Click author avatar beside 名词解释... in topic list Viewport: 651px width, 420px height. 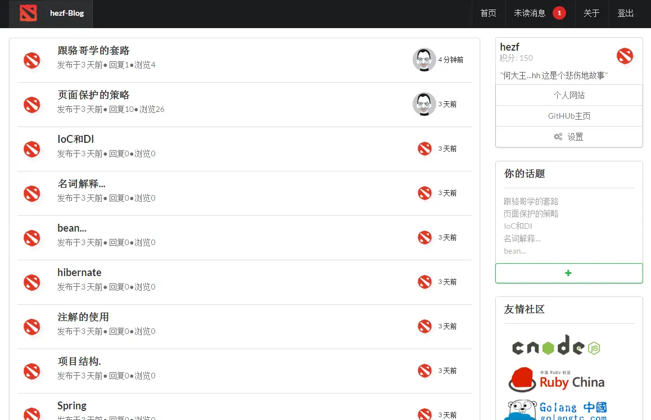[x=32, y=193]
